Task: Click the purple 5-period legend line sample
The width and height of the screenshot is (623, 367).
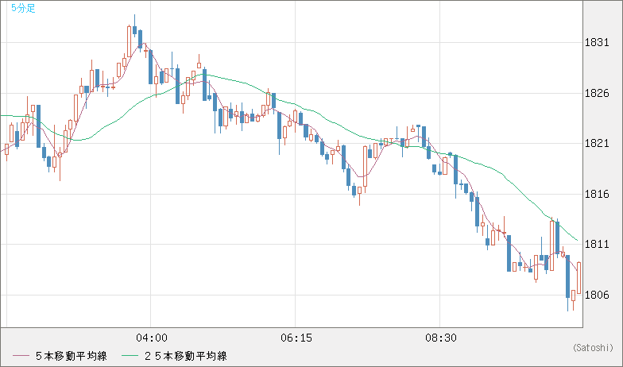Action: click(x=21, y=356)
